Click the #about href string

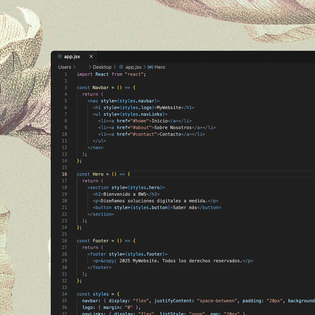pos(141,128)
